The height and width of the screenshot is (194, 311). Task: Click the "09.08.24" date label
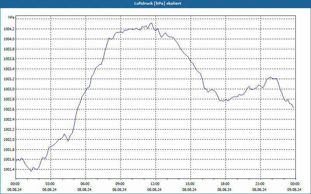coord(294,189)
